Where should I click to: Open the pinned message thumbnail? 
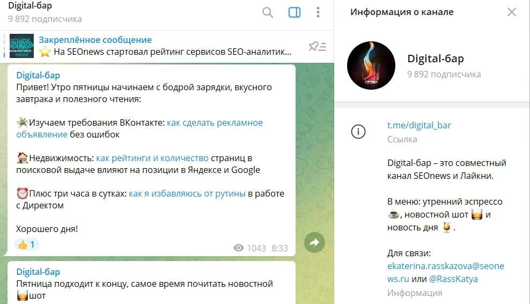21,46
